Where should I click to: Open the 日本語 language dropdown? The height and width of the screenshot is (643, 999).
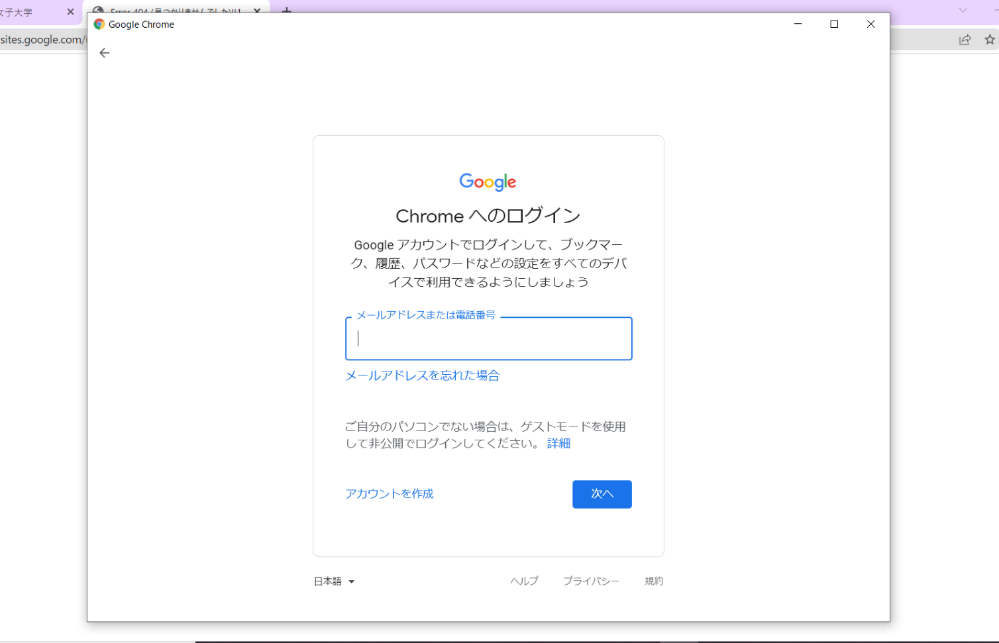point(335,581)
